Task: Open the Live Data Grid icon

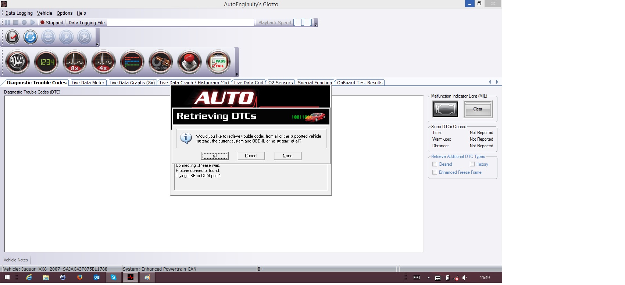Action: click(x=132, y=62)
